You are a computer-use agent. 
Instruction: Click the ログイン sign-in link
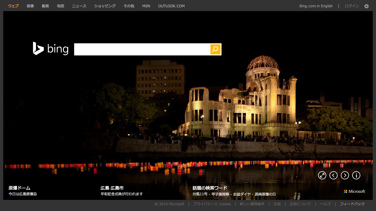[352, 6]
